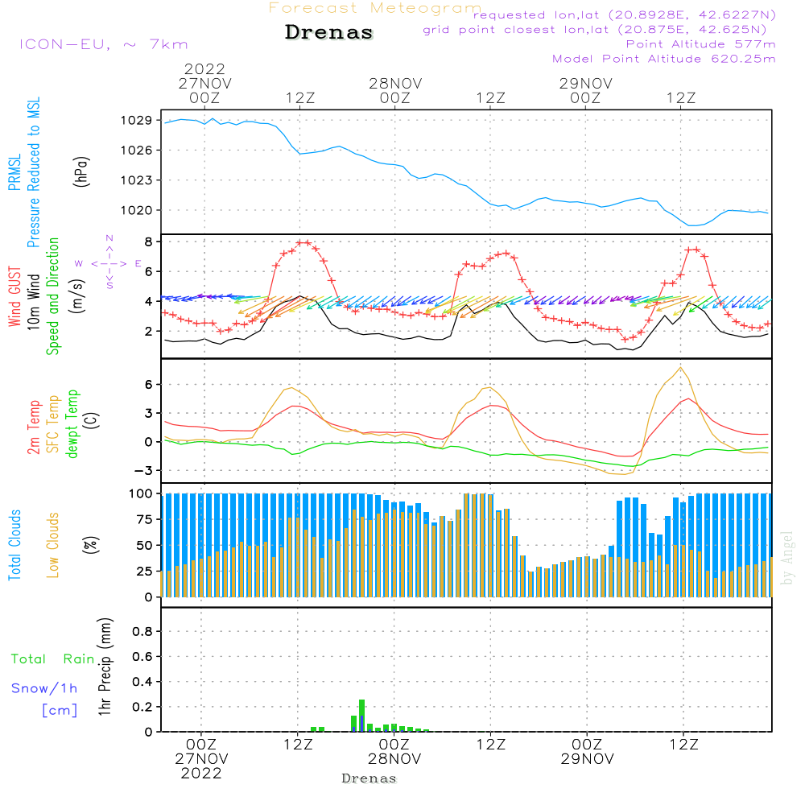Click the 1020 pressure tick value
This screenshot has height=805, width=805.
(137, 210)
